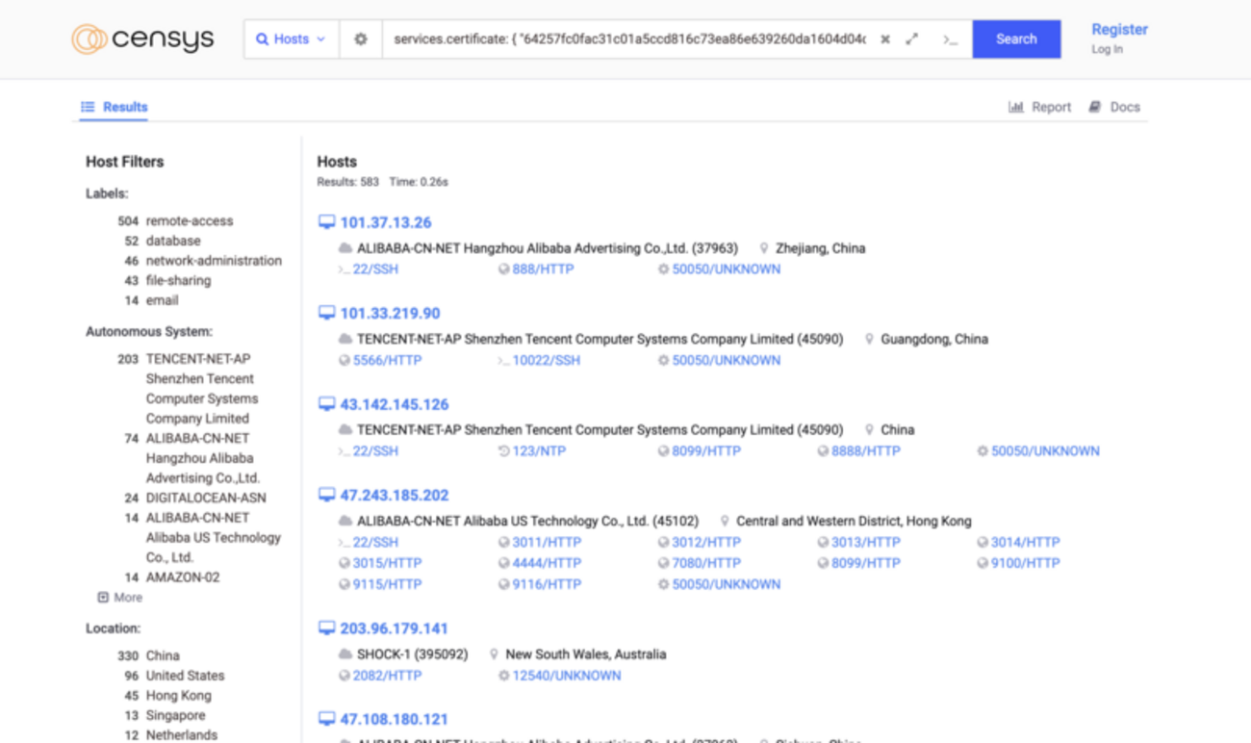Screen dimensions: 1251x743
Task: Switch to the Results tab
Action: [115, 107]
